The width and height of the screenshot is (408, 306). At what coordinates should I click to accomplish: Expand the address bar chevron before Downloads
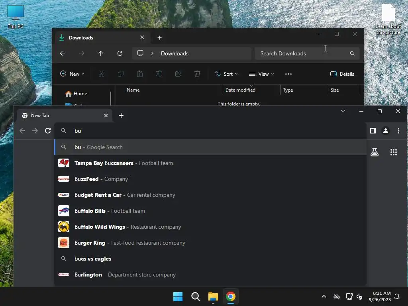click(x=152, y=53)
